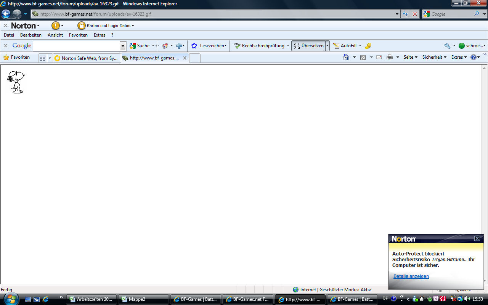Image resolution: width=488 pixels, height=305 pixels.
Task: Expand the Google toolbar search field dropdown
Action: click(123, 46)
